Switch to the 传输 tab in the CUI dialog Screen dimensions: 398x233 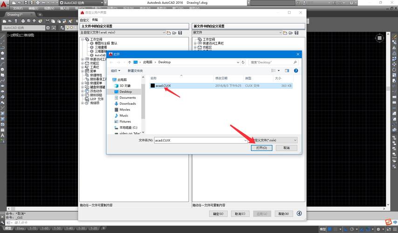tap(95, 20)
